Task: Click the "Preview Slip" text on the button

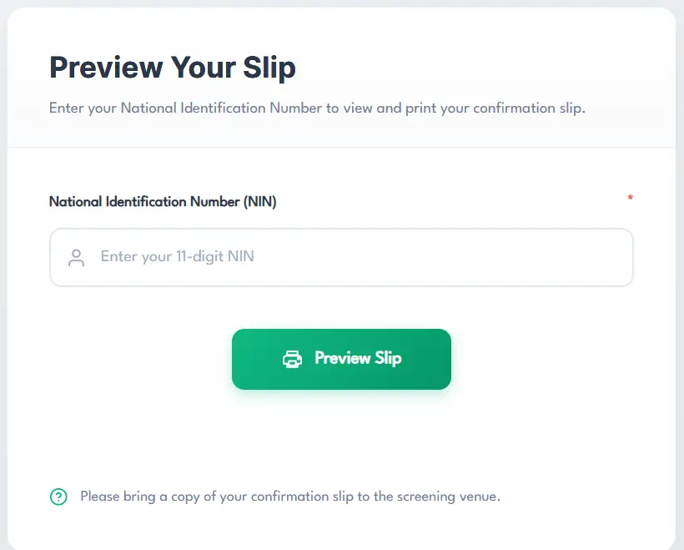Action: point(358,359)
